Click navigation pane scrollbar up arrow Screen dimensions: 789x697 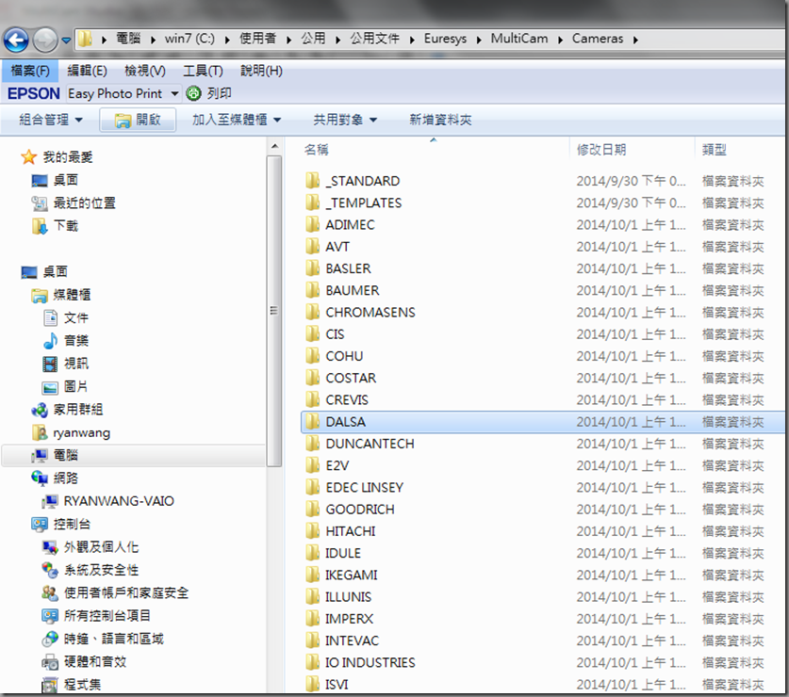[x=274, y=146]
